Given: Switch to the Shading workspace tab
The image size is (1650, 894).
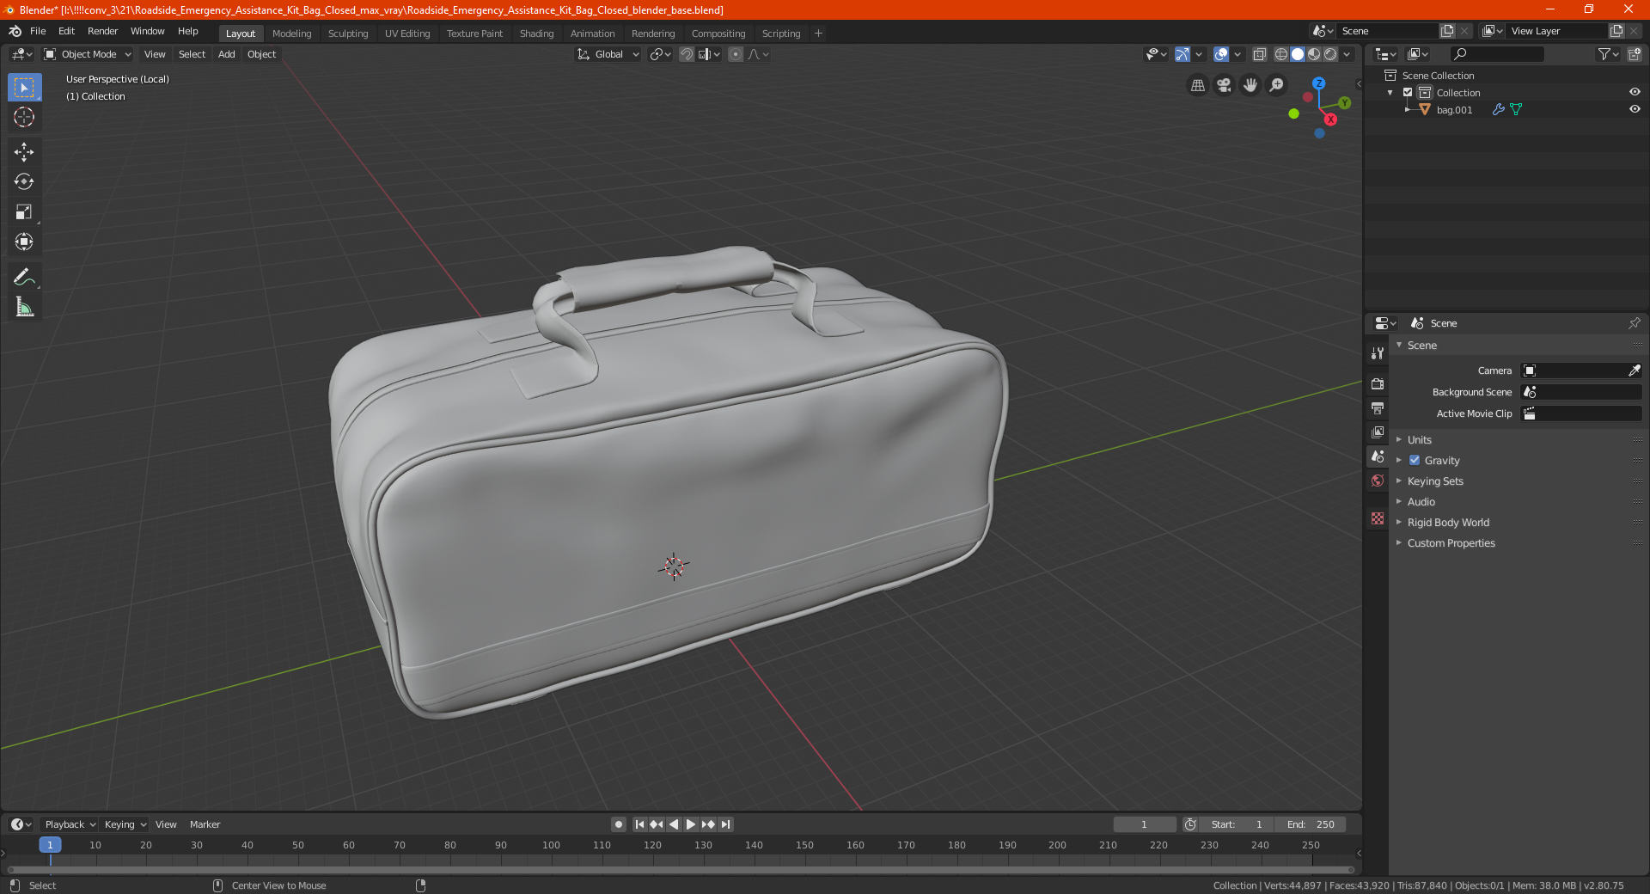Looking at the screenshot, I should [536, 34].
